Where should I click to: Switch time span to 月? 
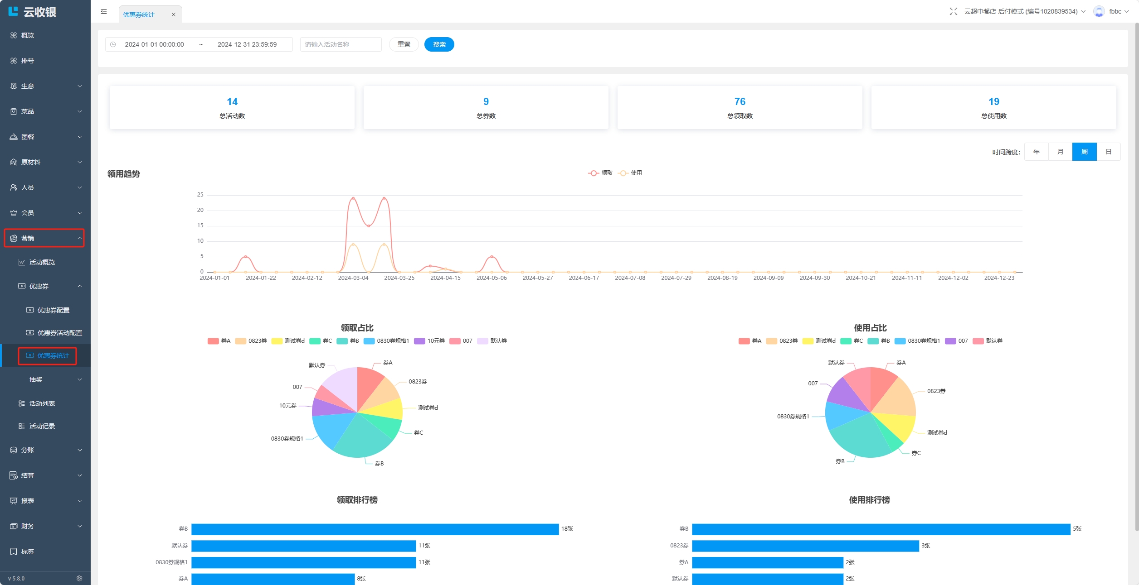pos(1060,152)
